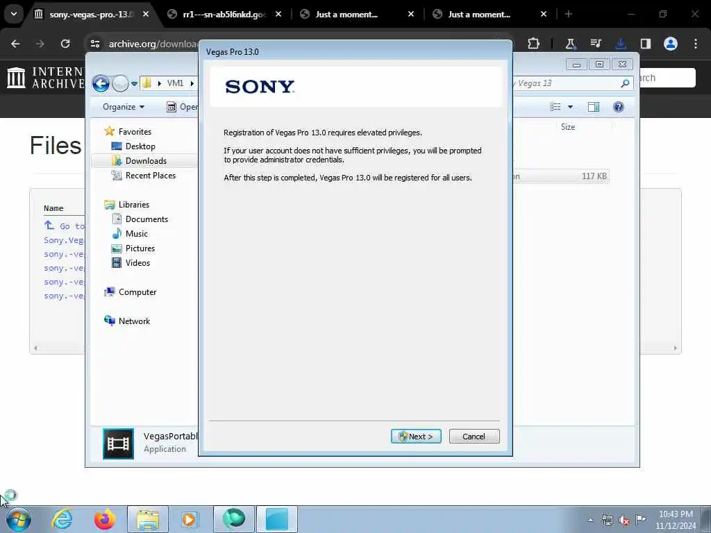Open Firefox from taskbar
Image resolution: width=711 pixels, height=533 pixels.
click(x=104, y=519)
